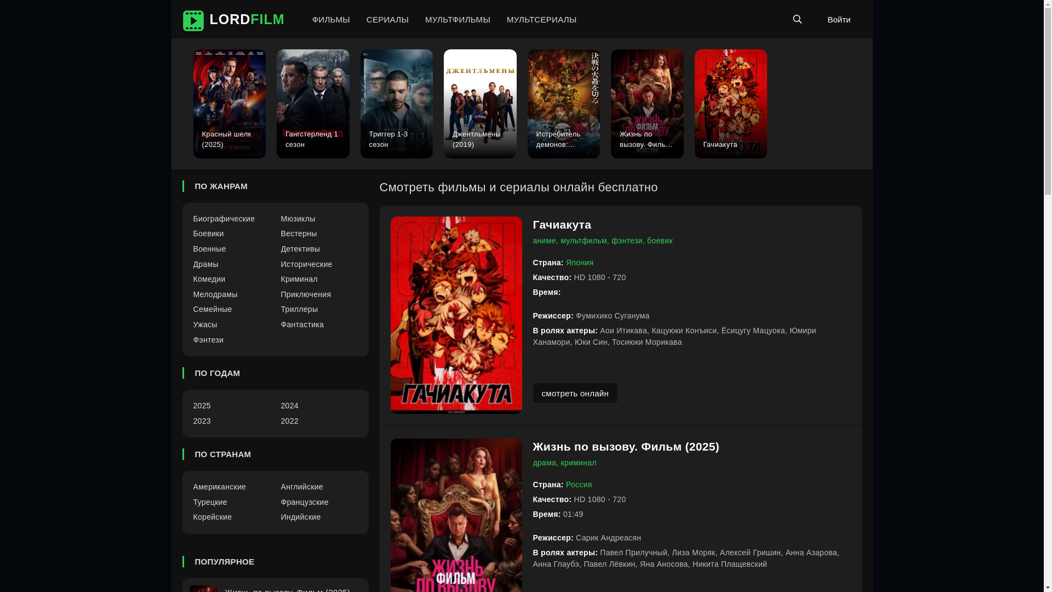This screenshot has width=1052, height=592.
Task: Click the фэнтези tag under Гачиакута
Action: pyautogui.click(x=627, y=241)
